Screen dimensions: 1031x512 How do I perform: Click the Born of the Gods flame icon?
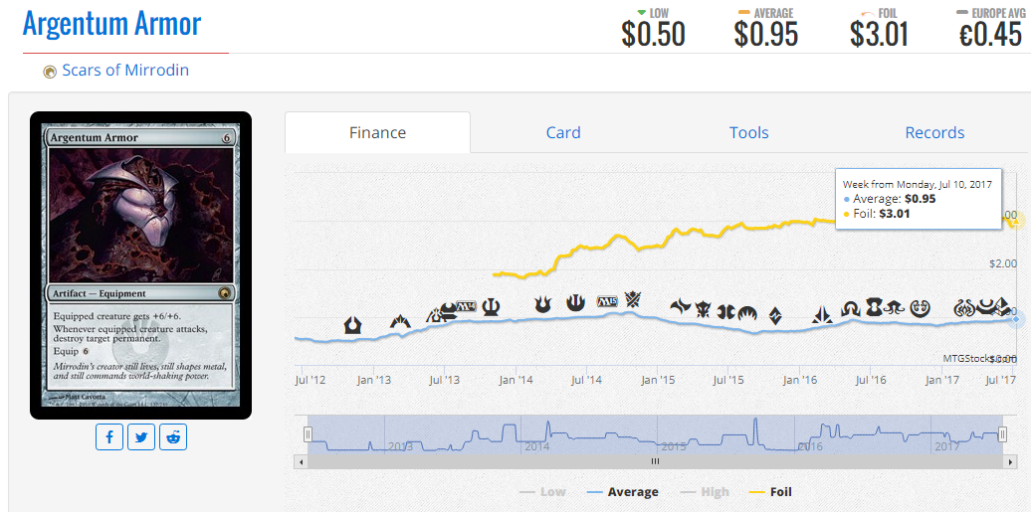coord(543,304)
